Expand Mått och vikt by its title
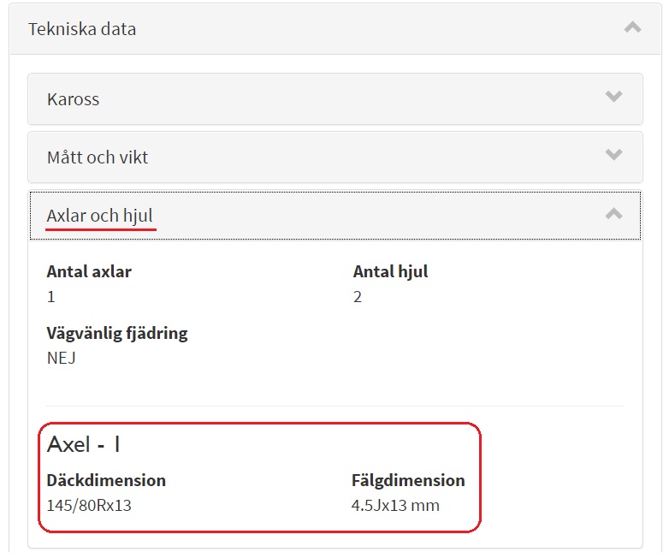669x558 pixels. (98, 157)
